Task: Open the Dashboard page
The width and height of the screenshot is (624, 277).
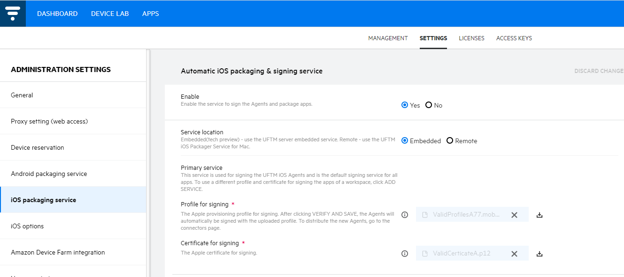Action: point(57,14)
